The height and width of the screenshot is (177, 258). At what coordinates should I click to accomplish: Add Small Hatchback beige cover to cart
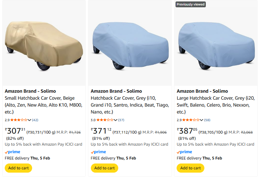pos(18,168)
